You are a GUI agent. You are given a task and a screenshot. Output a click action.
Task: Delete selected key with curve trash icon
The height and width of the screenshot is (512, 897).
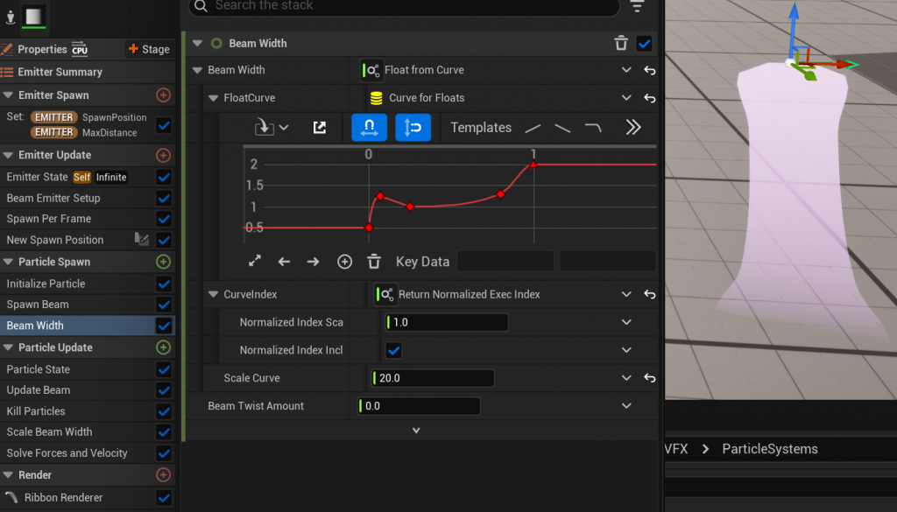[x=374, y=261]
